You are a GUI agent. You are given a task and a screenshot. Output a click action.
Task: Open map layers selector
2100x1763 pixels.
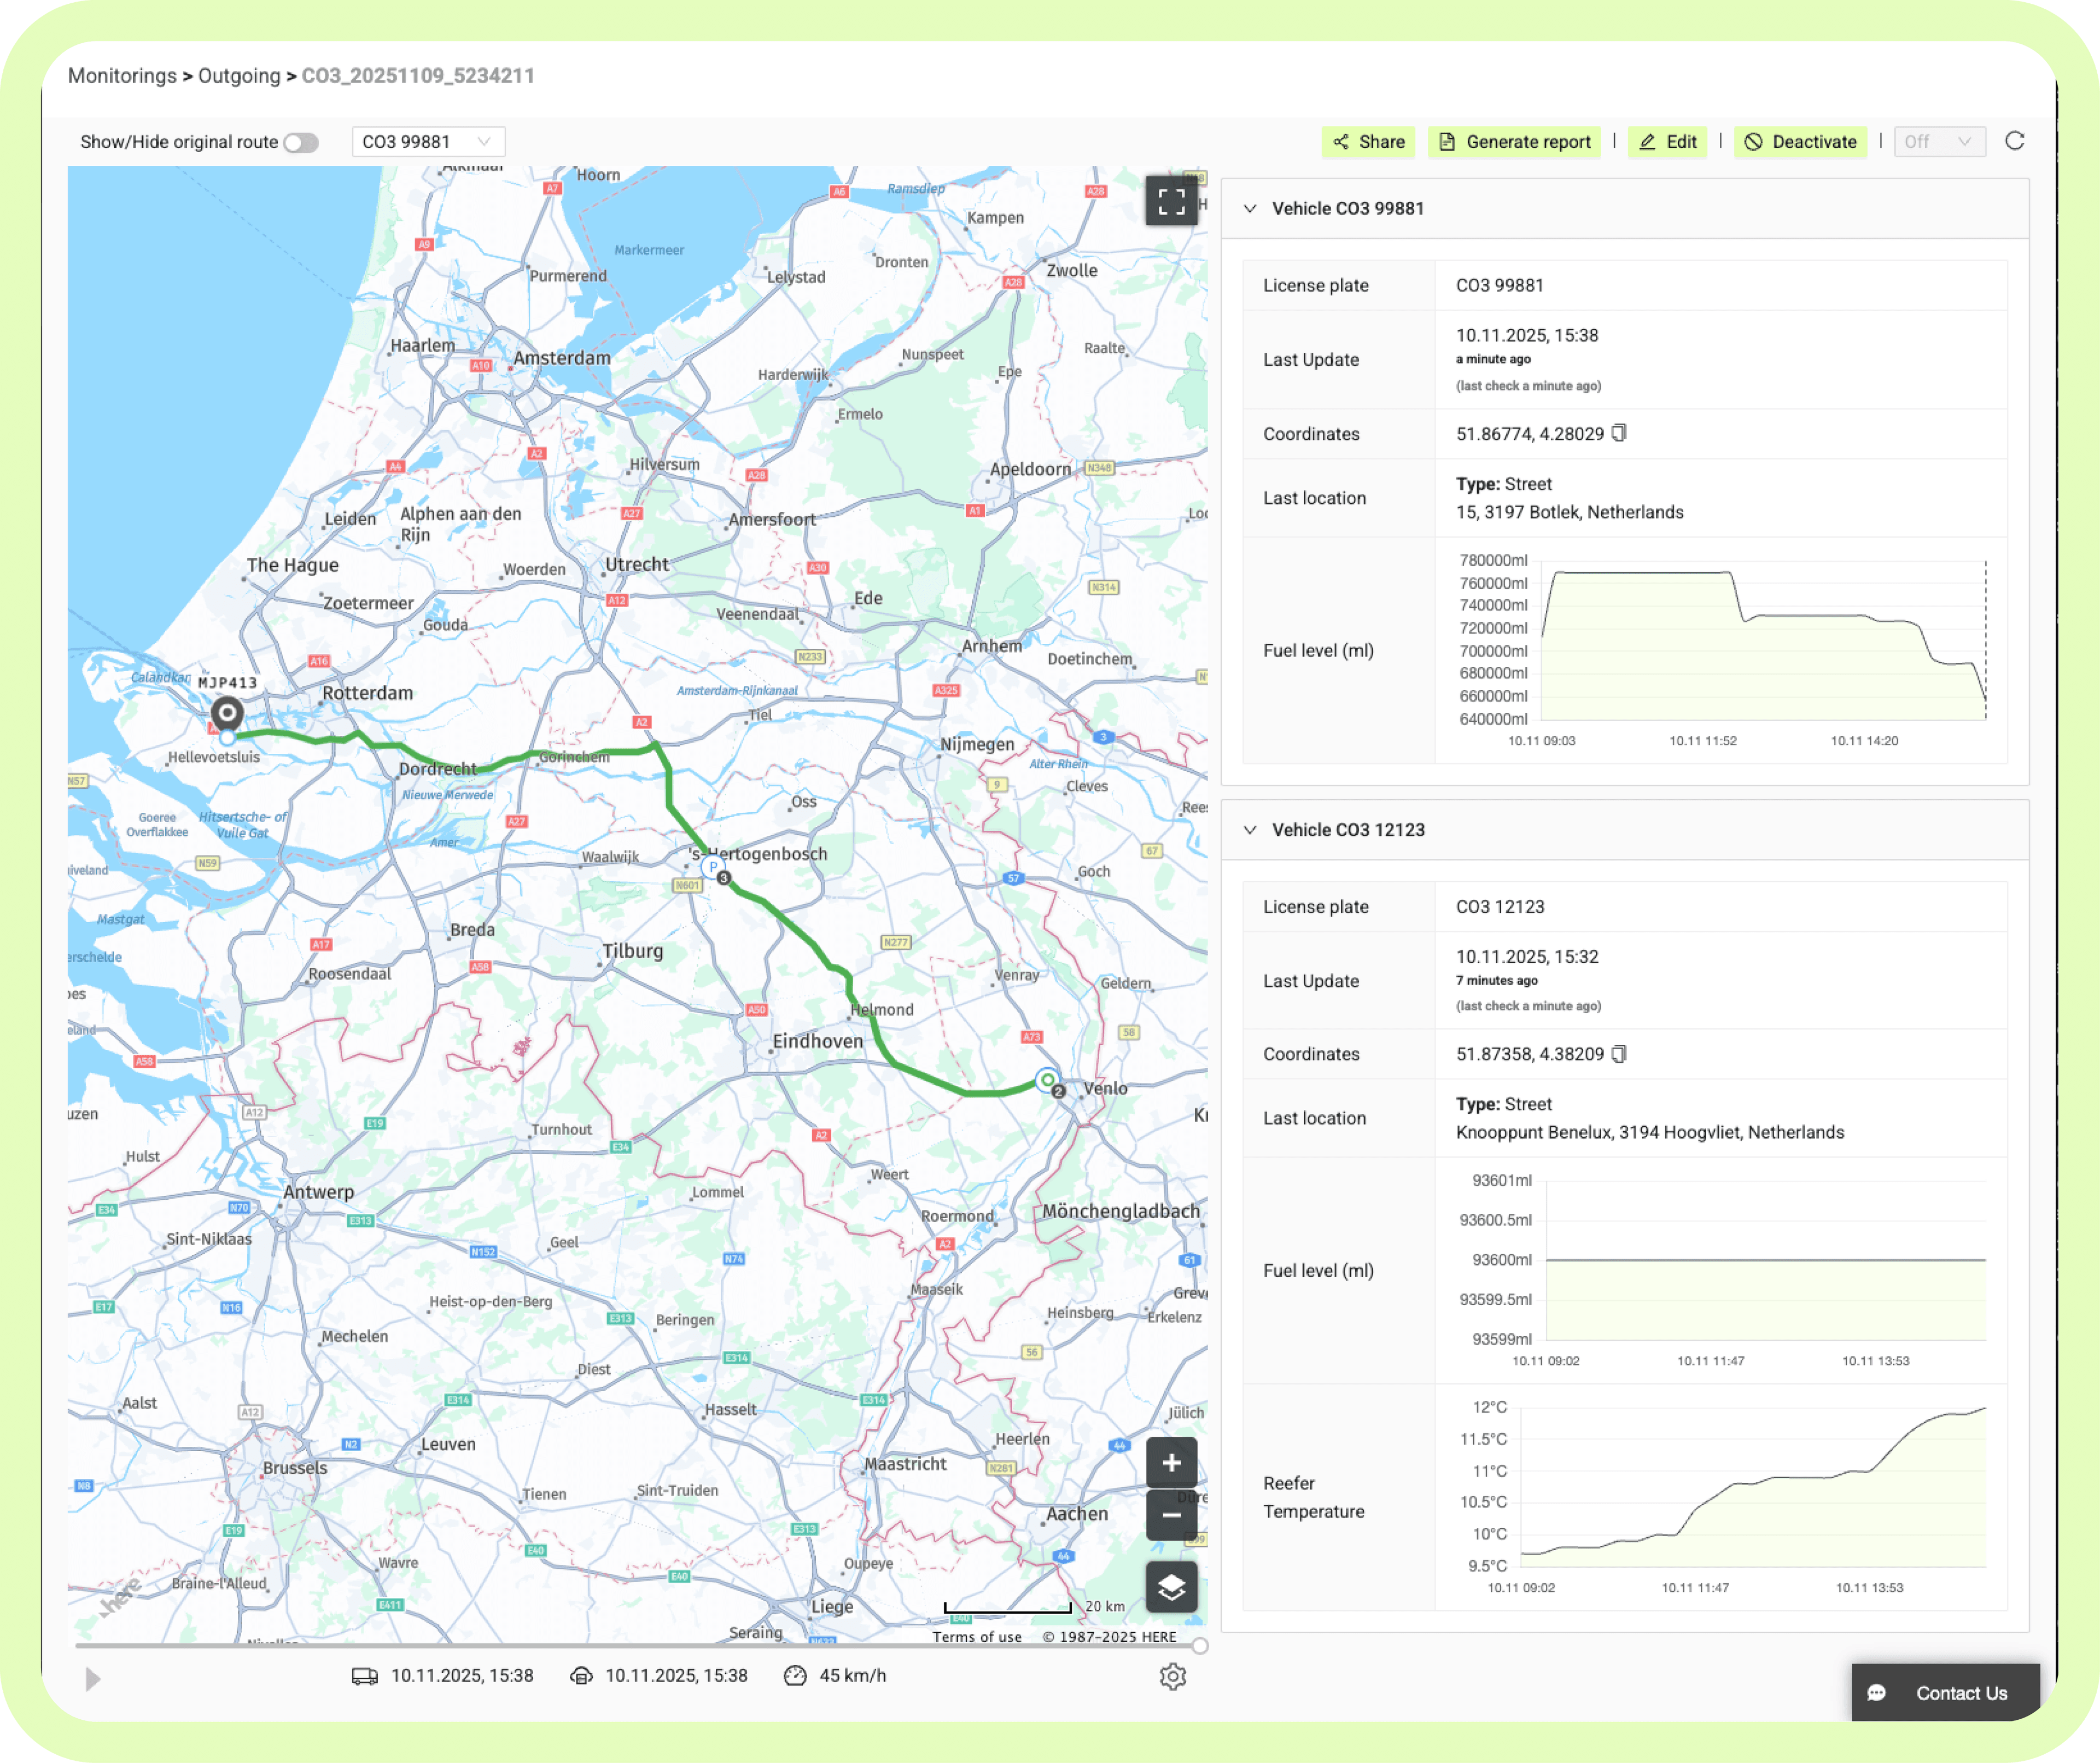pos(1171,1586)
